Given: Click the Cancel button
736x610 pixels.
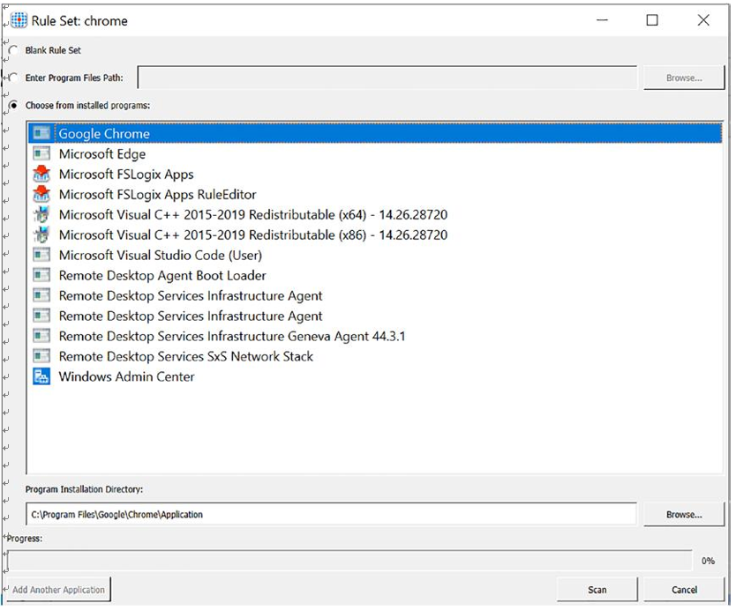Looking at the screenshot, I should (684, 590).
